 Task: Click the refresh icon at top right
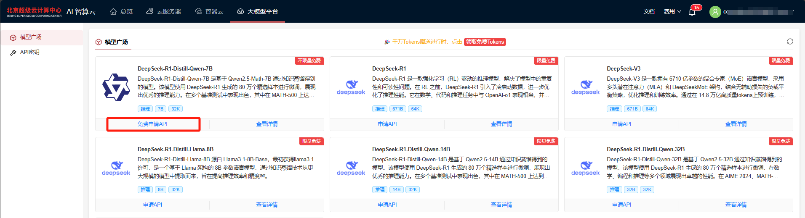pyautogui.click(x=790, y=42)
